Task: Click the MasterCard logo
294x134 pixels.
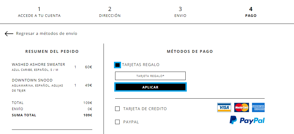Action: 242,108
